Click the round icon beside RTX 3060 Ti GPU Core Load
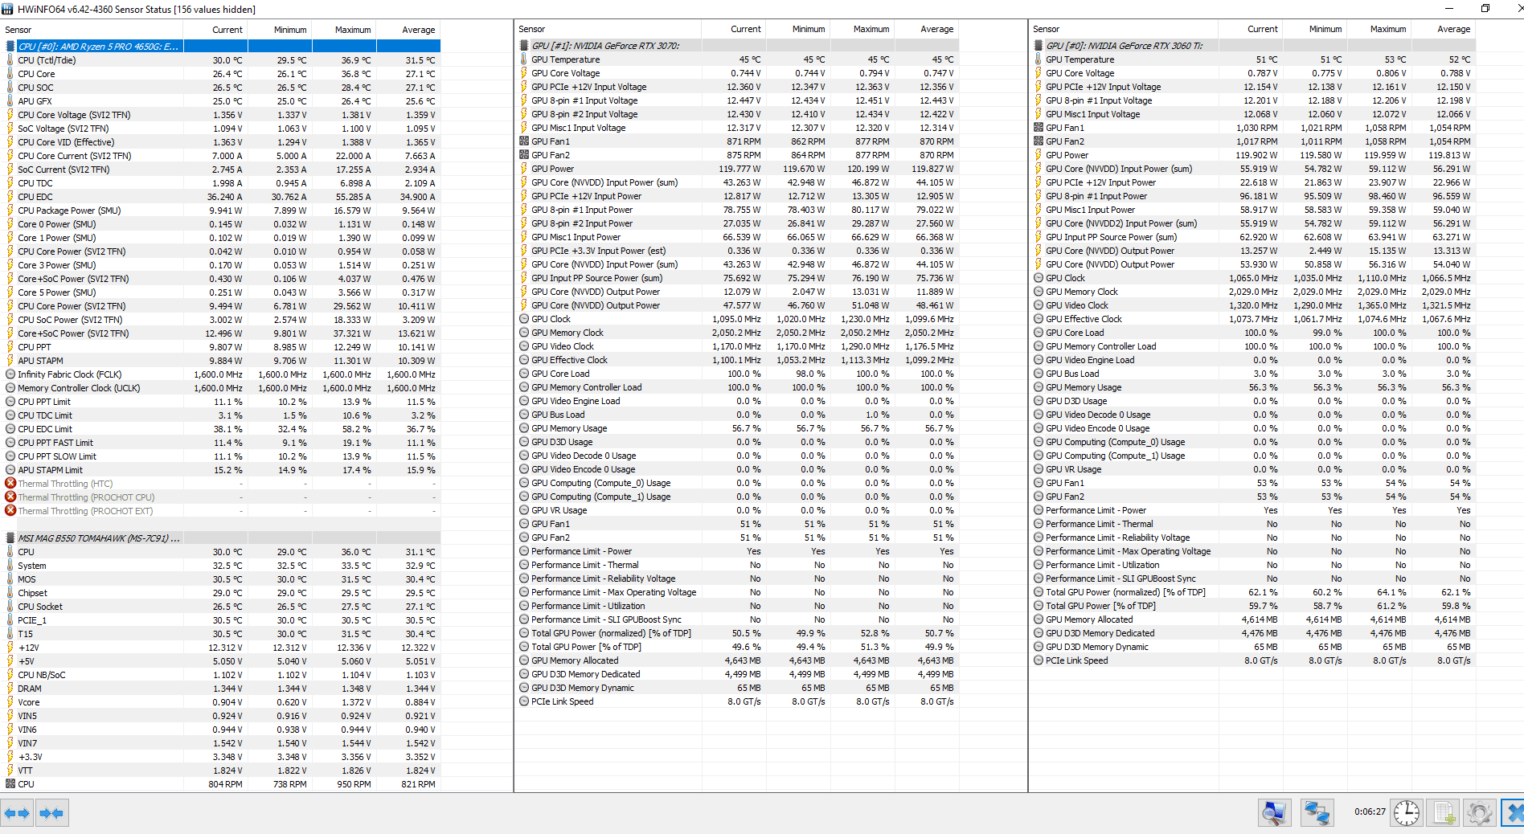1524x834 pixels. click(x=1039, y=333)
